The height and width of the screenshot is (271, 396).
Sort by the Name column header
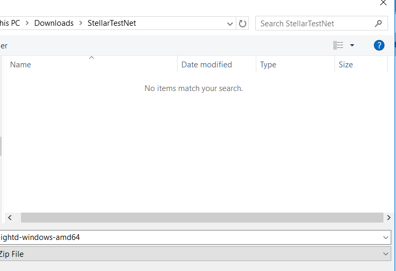click(x=20, y=65)
